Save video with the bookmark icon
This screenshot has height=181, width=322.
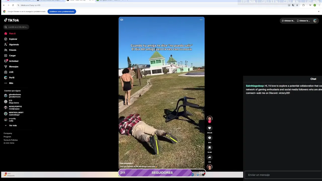click(x=210, y=148)
